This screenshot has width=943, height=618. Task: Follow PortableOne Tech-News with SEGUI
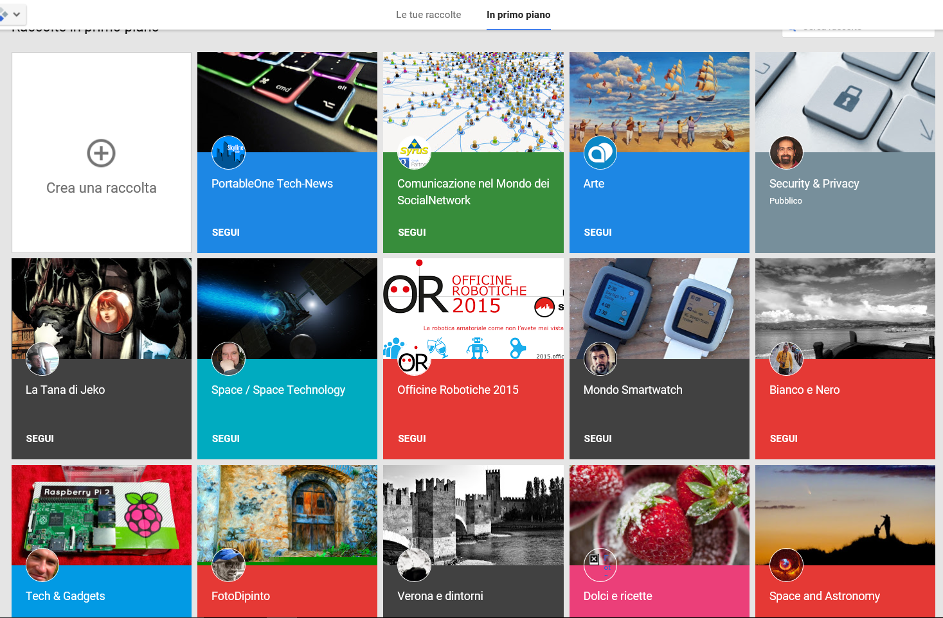226,233
